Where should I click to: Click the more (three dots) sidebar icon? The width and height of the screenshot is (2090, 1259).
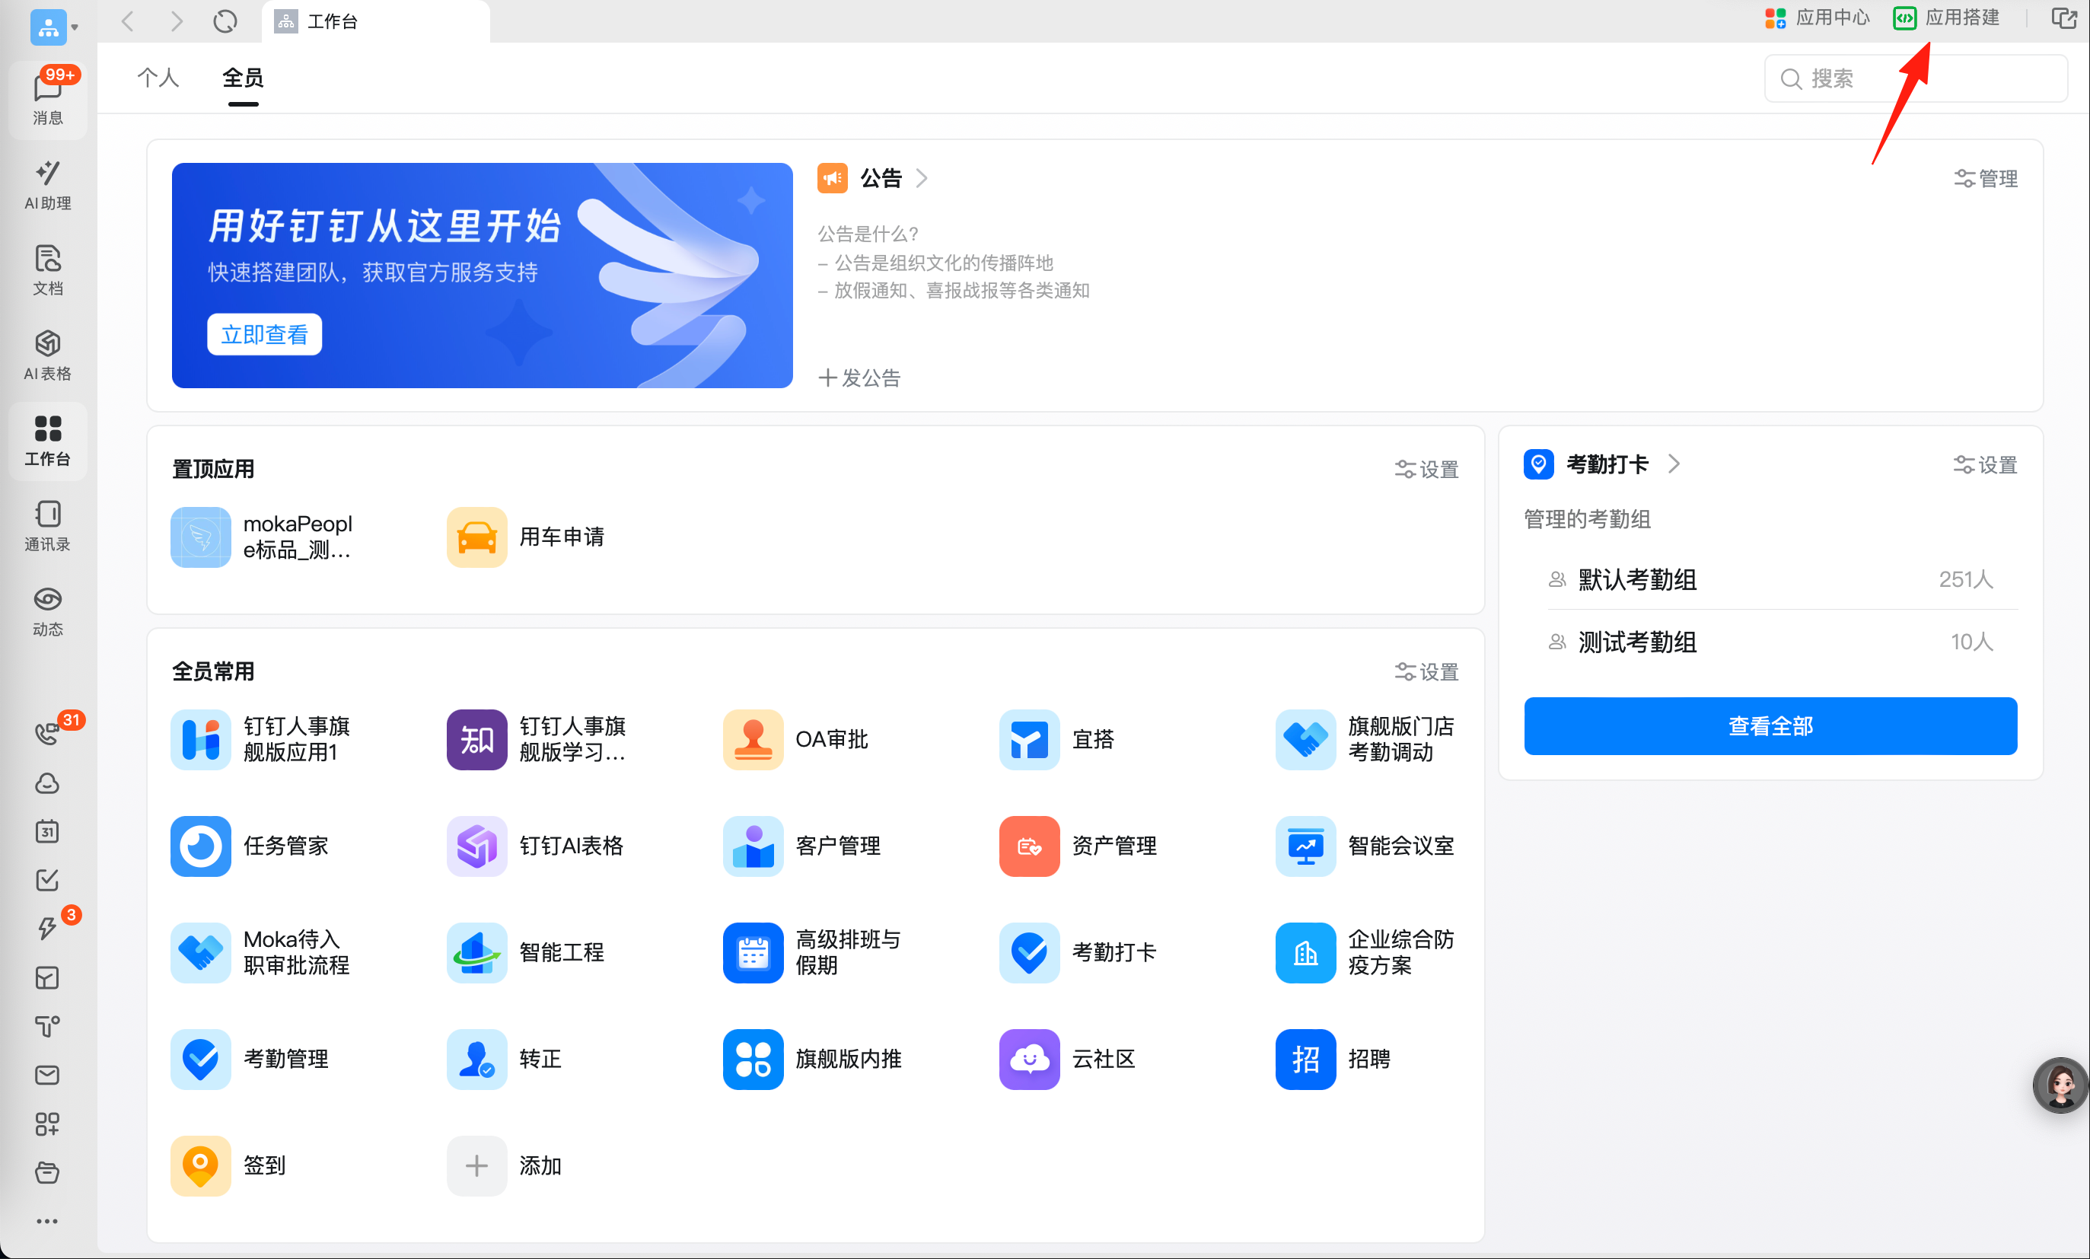click(47, 1221)
